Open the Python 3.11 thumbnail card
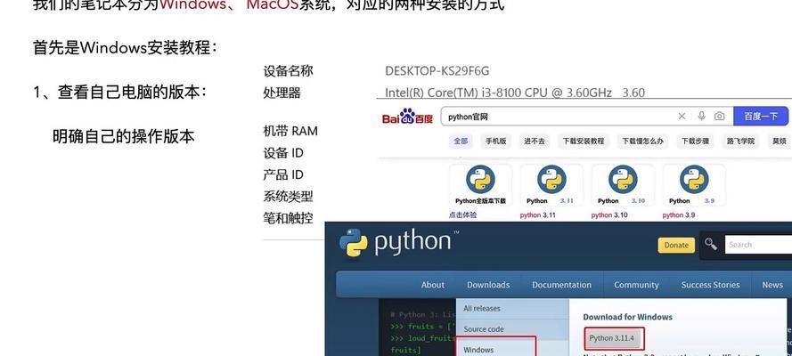Screen dimensions: 792x356 551,184
